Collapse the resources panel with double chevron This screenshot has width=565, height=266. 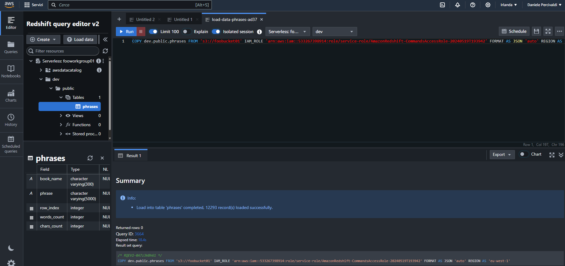tap(105, 39)
